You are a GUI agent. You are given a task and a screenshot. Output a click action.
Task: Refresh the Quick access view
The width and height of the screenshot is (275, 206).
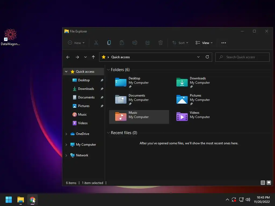207,57
